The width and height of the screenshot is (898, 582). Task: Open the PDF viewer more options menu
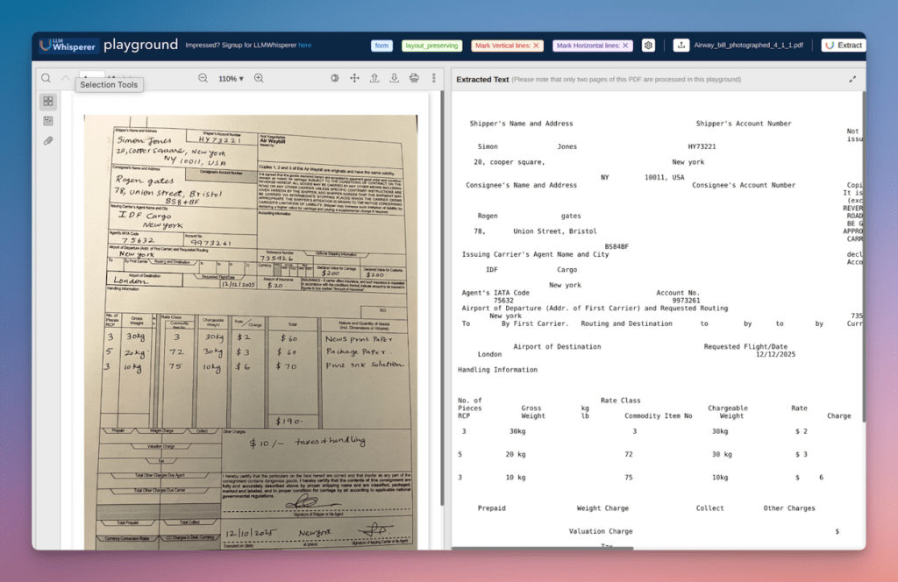tap(433, 78)
